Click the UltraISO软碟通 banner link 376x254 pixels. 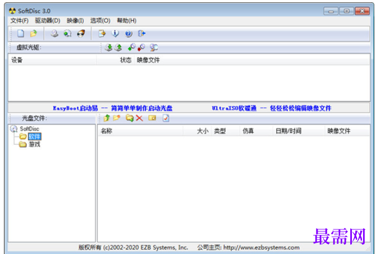[x=272, y=108]
